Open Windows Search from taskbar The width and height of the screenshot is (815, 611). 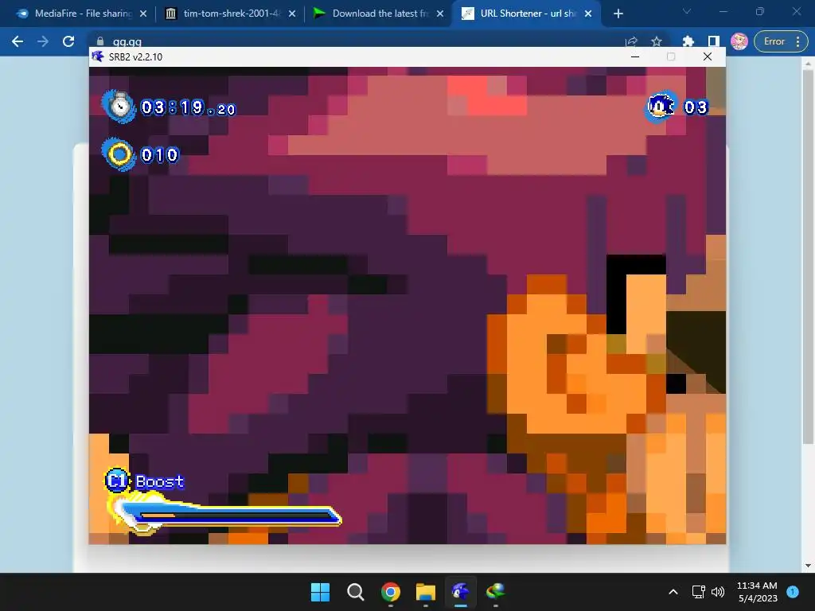(356, 592)
